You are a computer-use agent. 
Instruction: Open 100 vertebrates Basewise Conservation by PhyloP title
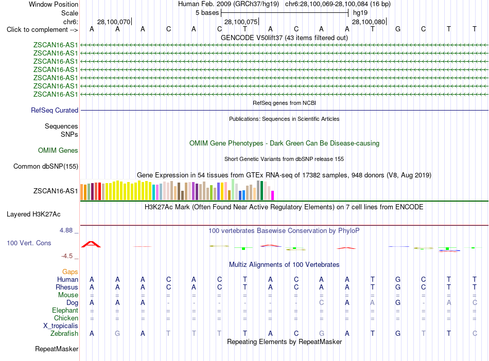point(284,231)
